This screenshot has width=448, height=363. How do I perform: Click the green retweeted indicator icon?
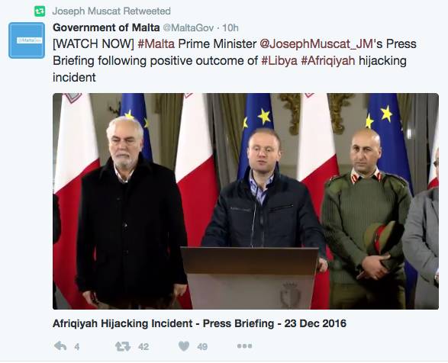[40, 11]
